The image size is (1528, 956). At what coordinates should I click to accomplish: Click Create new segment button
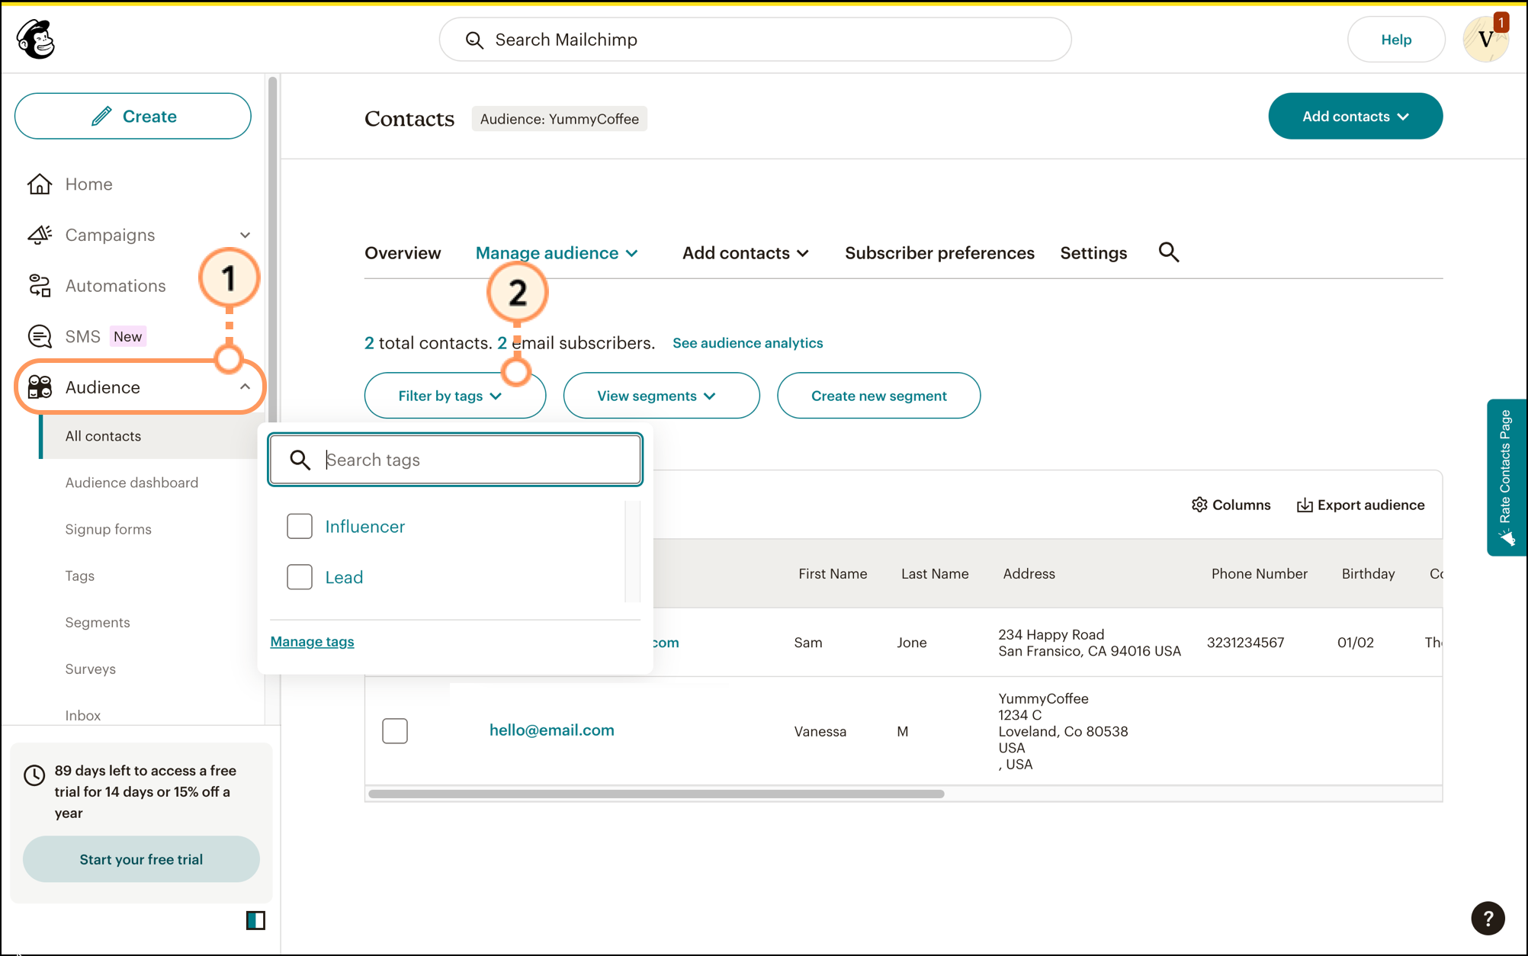point(878,396)
